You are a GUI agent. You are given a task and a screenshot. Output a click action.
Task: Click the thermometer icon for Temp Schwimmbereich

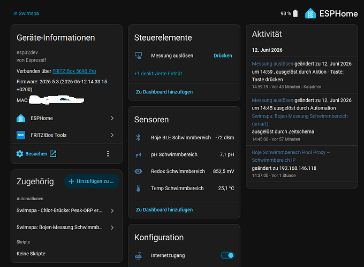[x=138, y=189]
